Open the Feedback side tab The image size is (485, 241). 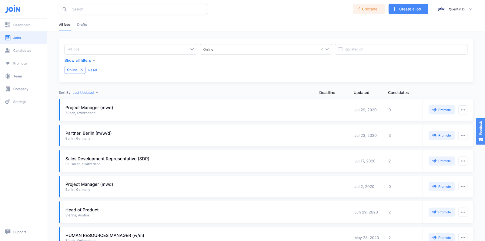pyautogui.click(x=480, y=131)
